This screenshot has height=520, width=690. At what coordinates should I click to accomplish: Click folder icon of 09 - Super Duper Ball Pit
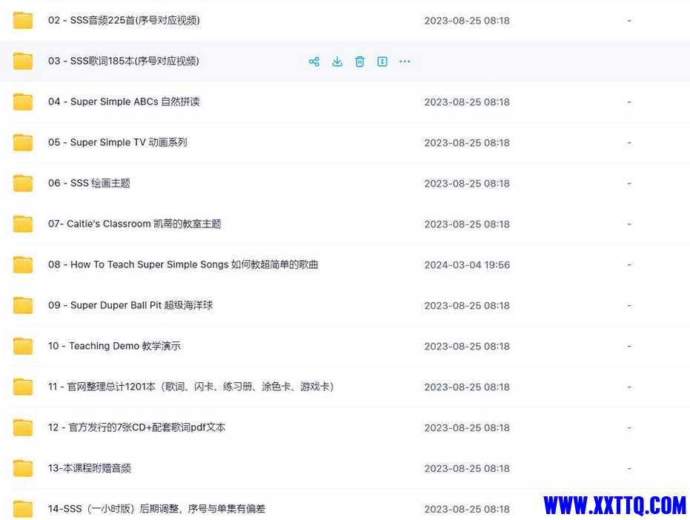click(x=23, y=305)
